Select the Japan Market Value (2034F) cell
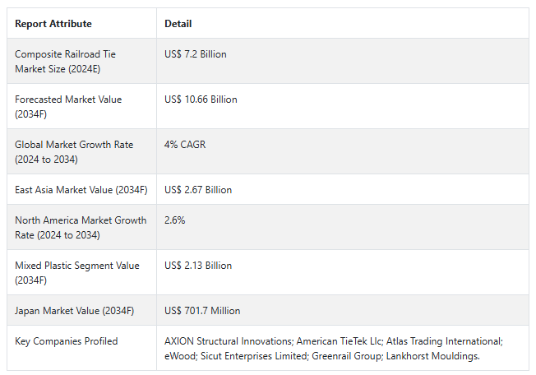The image size is (536, 375). tap(74, 311)
